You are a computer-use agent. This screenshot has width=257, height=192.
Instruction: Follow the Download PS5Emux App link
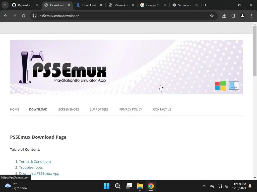(x=39, y=173)
